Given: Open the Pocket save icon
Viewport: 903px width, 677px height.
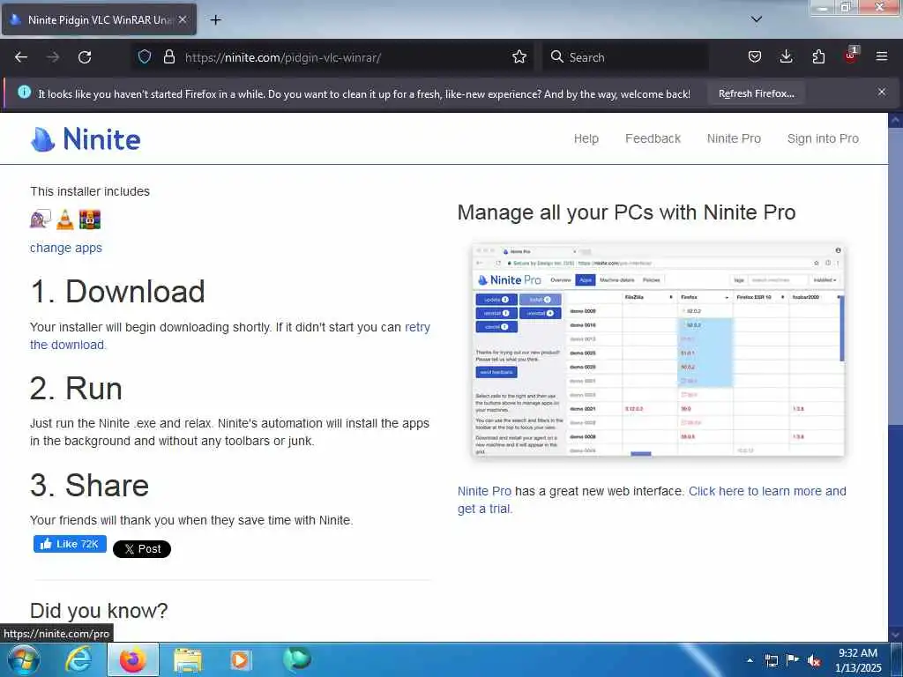Looking at the screenshot, I should [755, 56].
